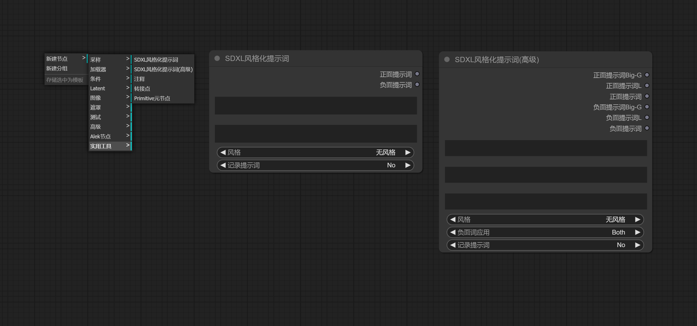The height and width of the screenshot is (326, 697).
Task: Click the 负面提示词L output slot dot
Action: coord(647,118)
